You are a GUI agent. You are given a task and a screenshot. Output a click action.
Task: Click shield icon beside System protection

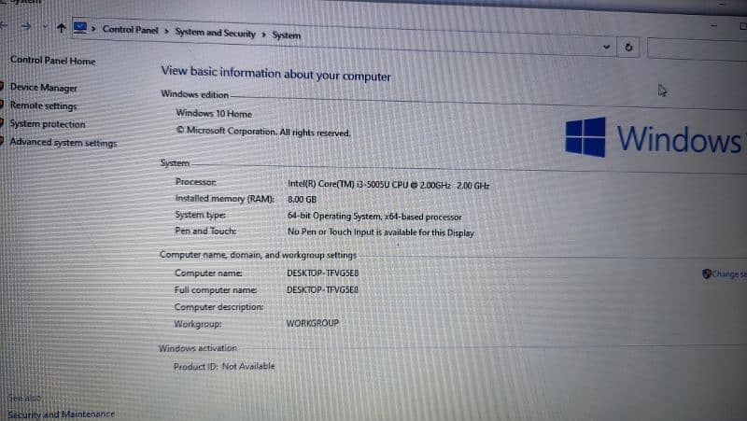pyautogui.click(x=2, y=122)
